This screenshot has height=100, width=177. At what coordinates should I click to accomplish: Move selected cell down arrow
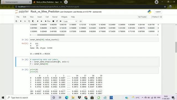click(x=41, y=21)
